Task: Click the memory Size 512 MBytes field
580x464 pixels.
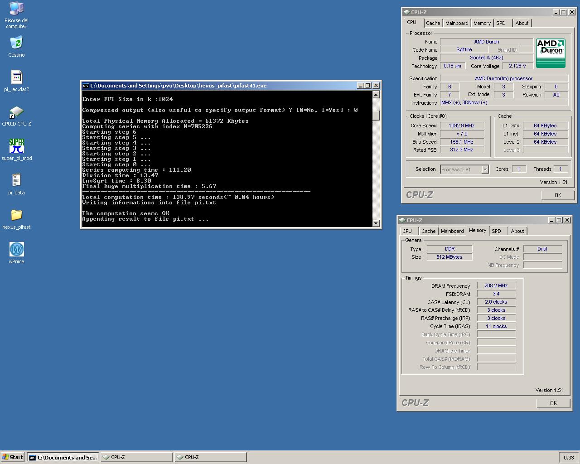Action: point(449,257)
